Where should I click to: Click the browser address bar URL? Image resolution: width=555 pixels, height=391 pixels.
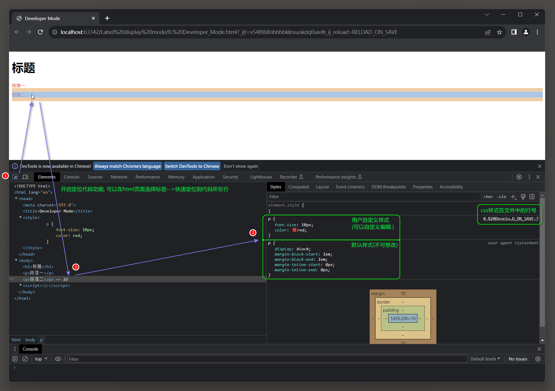click(x=229, y=32)
